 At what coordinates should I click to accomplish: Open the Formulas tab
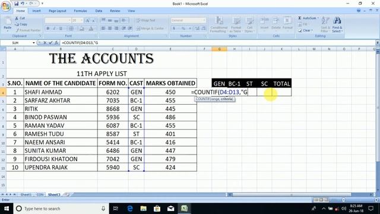click(x=81, y=11)
